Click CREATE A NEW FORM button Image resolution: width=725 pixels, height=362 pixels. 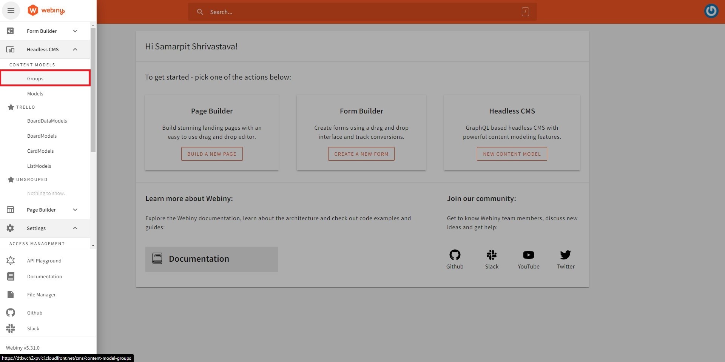coord(361,154)
